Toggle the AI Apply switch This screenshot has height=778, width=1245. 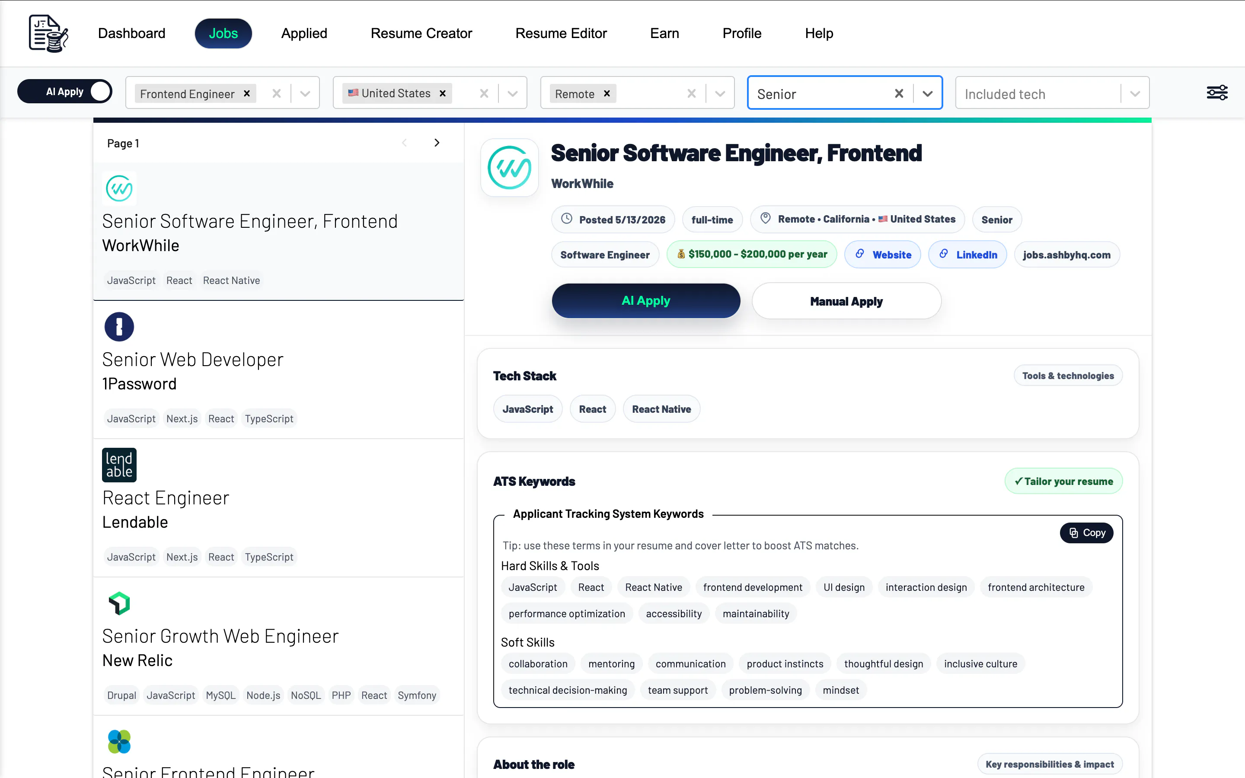click(x=65, y=92)
